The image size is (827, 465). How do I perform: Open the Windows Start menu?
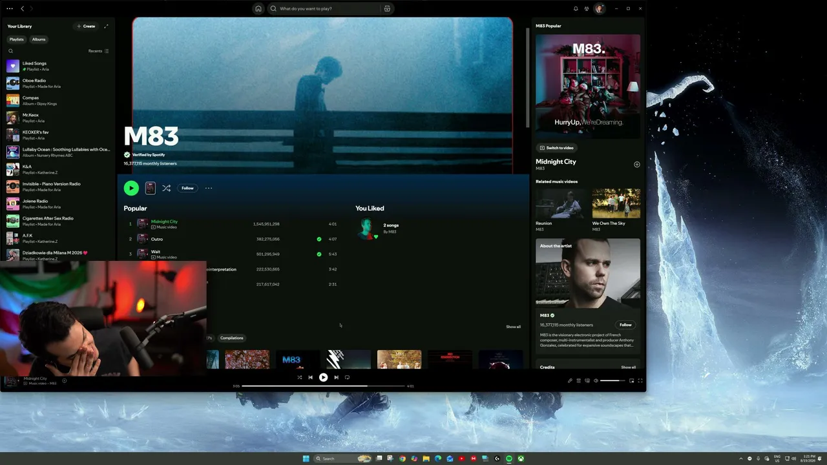click(x=306, y=459)
